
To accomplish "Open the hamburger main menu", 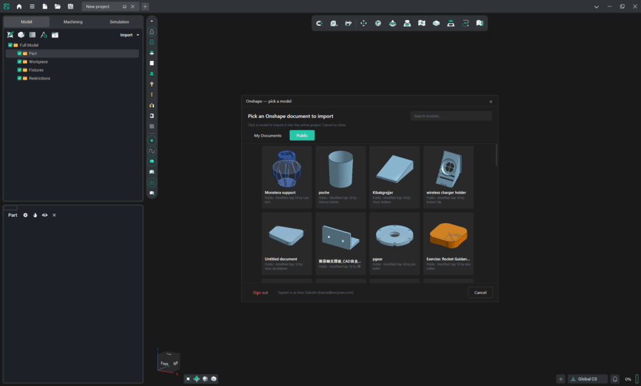I will tap(32, 6).
